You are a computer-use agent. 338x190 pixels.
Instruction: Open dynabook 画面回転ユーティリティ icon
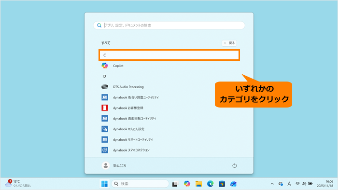(x=105, y=118)
